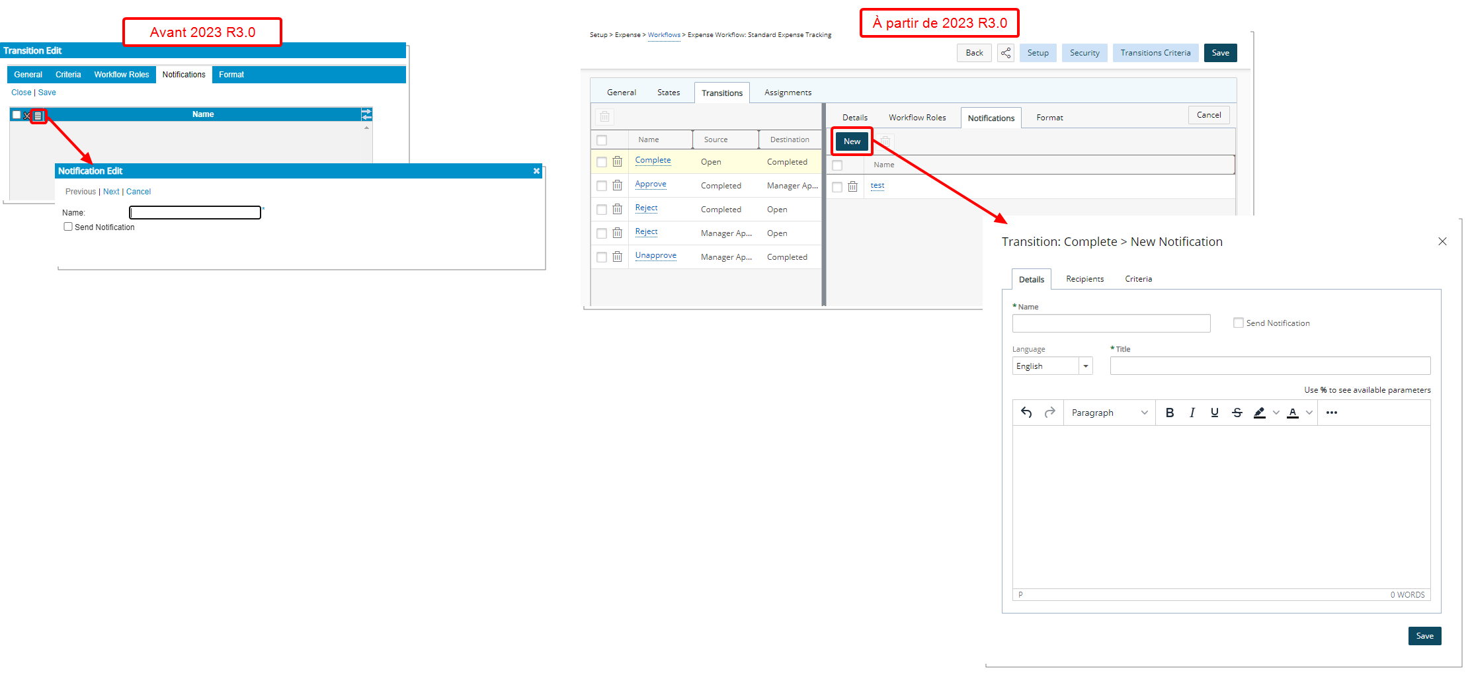
Task: Expand highlight color picker arrow
Action: (1276, 413)
